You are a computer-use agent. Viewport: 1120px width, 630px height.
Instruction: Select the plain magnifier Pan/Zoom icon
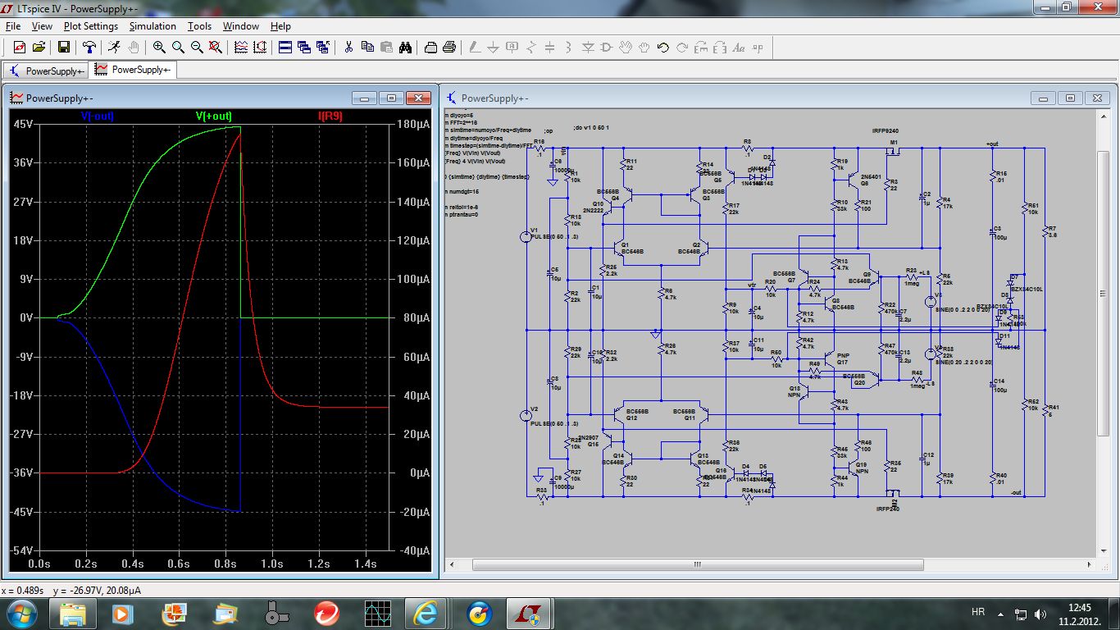178,48
